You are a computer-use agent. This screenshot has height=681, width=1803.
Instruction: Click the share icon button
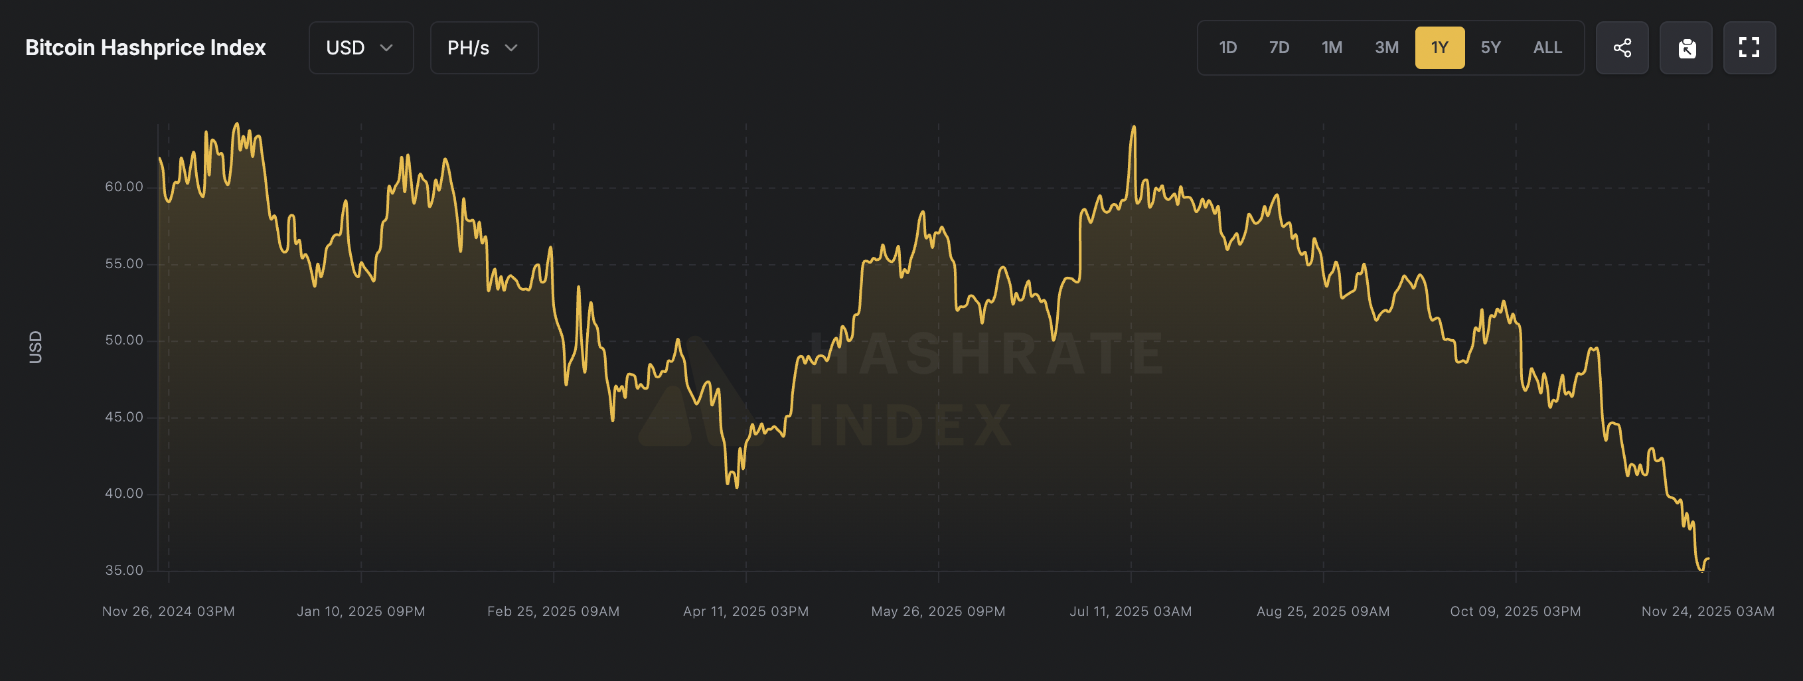[x=1622, y=48]
